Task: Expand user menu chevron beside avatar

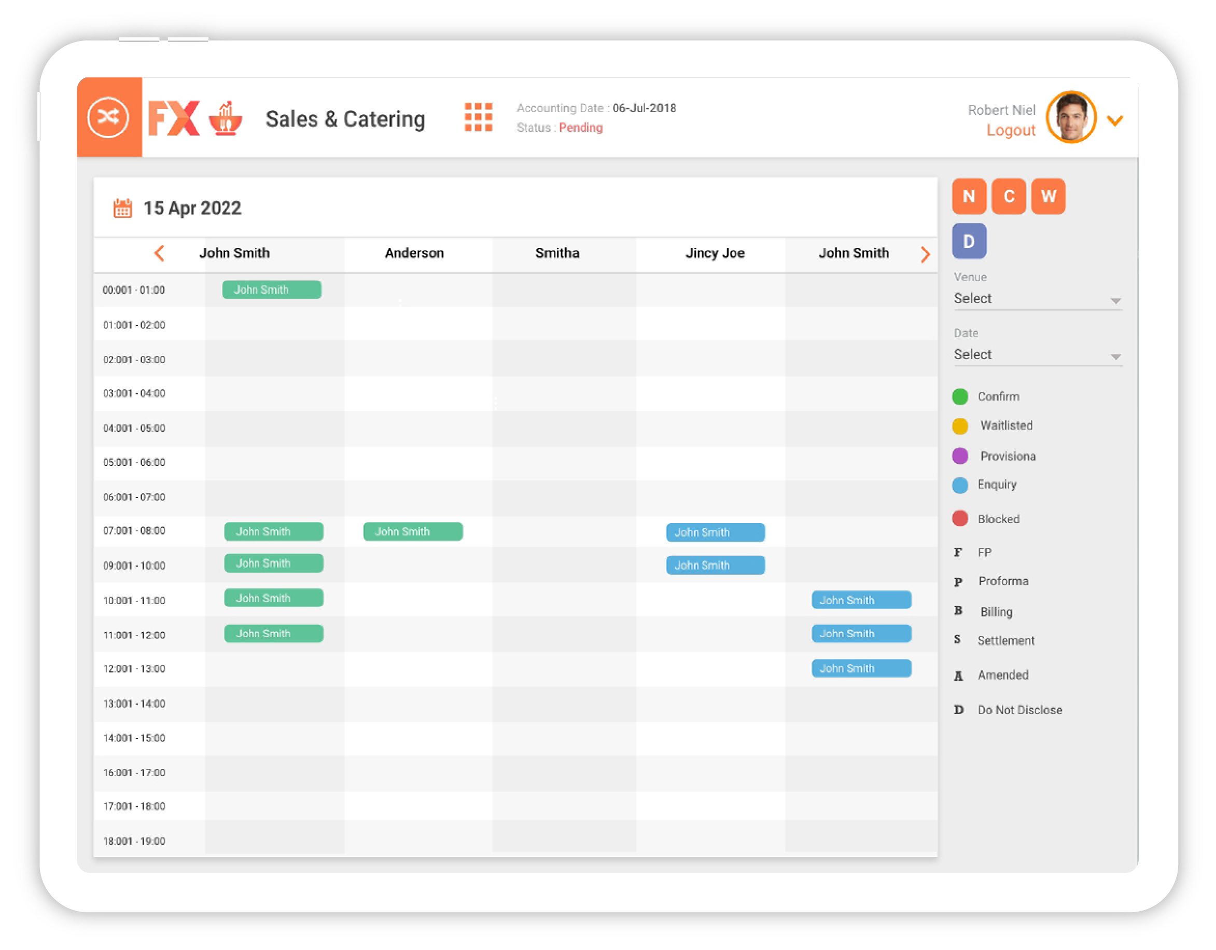Action: coord(1115,120)
